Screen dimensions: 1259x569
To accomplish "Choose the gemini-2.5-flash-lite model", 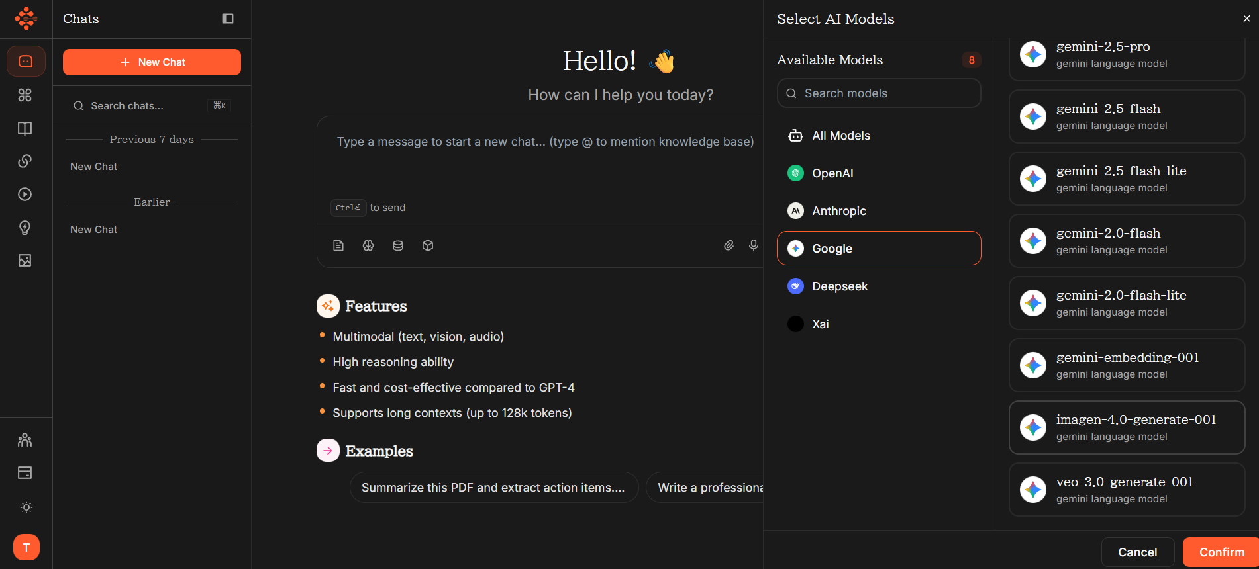I will [1127, 179].
